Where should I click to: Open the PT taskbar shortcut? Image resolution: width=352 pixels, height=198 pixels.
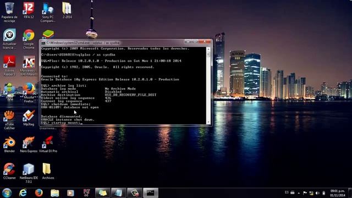(x=87, y=193)
